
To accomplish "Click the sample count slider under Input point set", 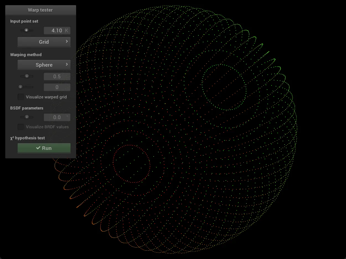I will pyautogui.click(x=27, y=30).
